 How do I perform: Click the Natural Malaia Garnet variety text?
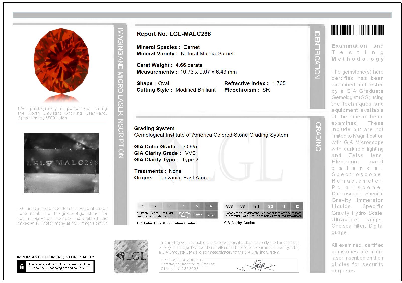pyautogui.click(x=207, y=54)
